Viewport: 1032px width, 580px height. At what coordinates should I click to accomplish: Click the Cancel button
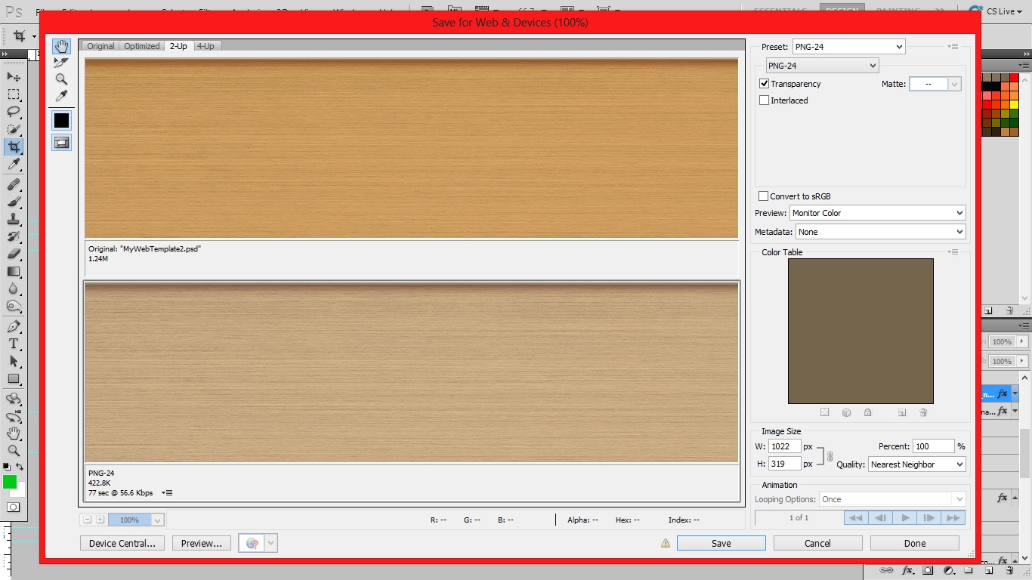click(x=817, y=543)
